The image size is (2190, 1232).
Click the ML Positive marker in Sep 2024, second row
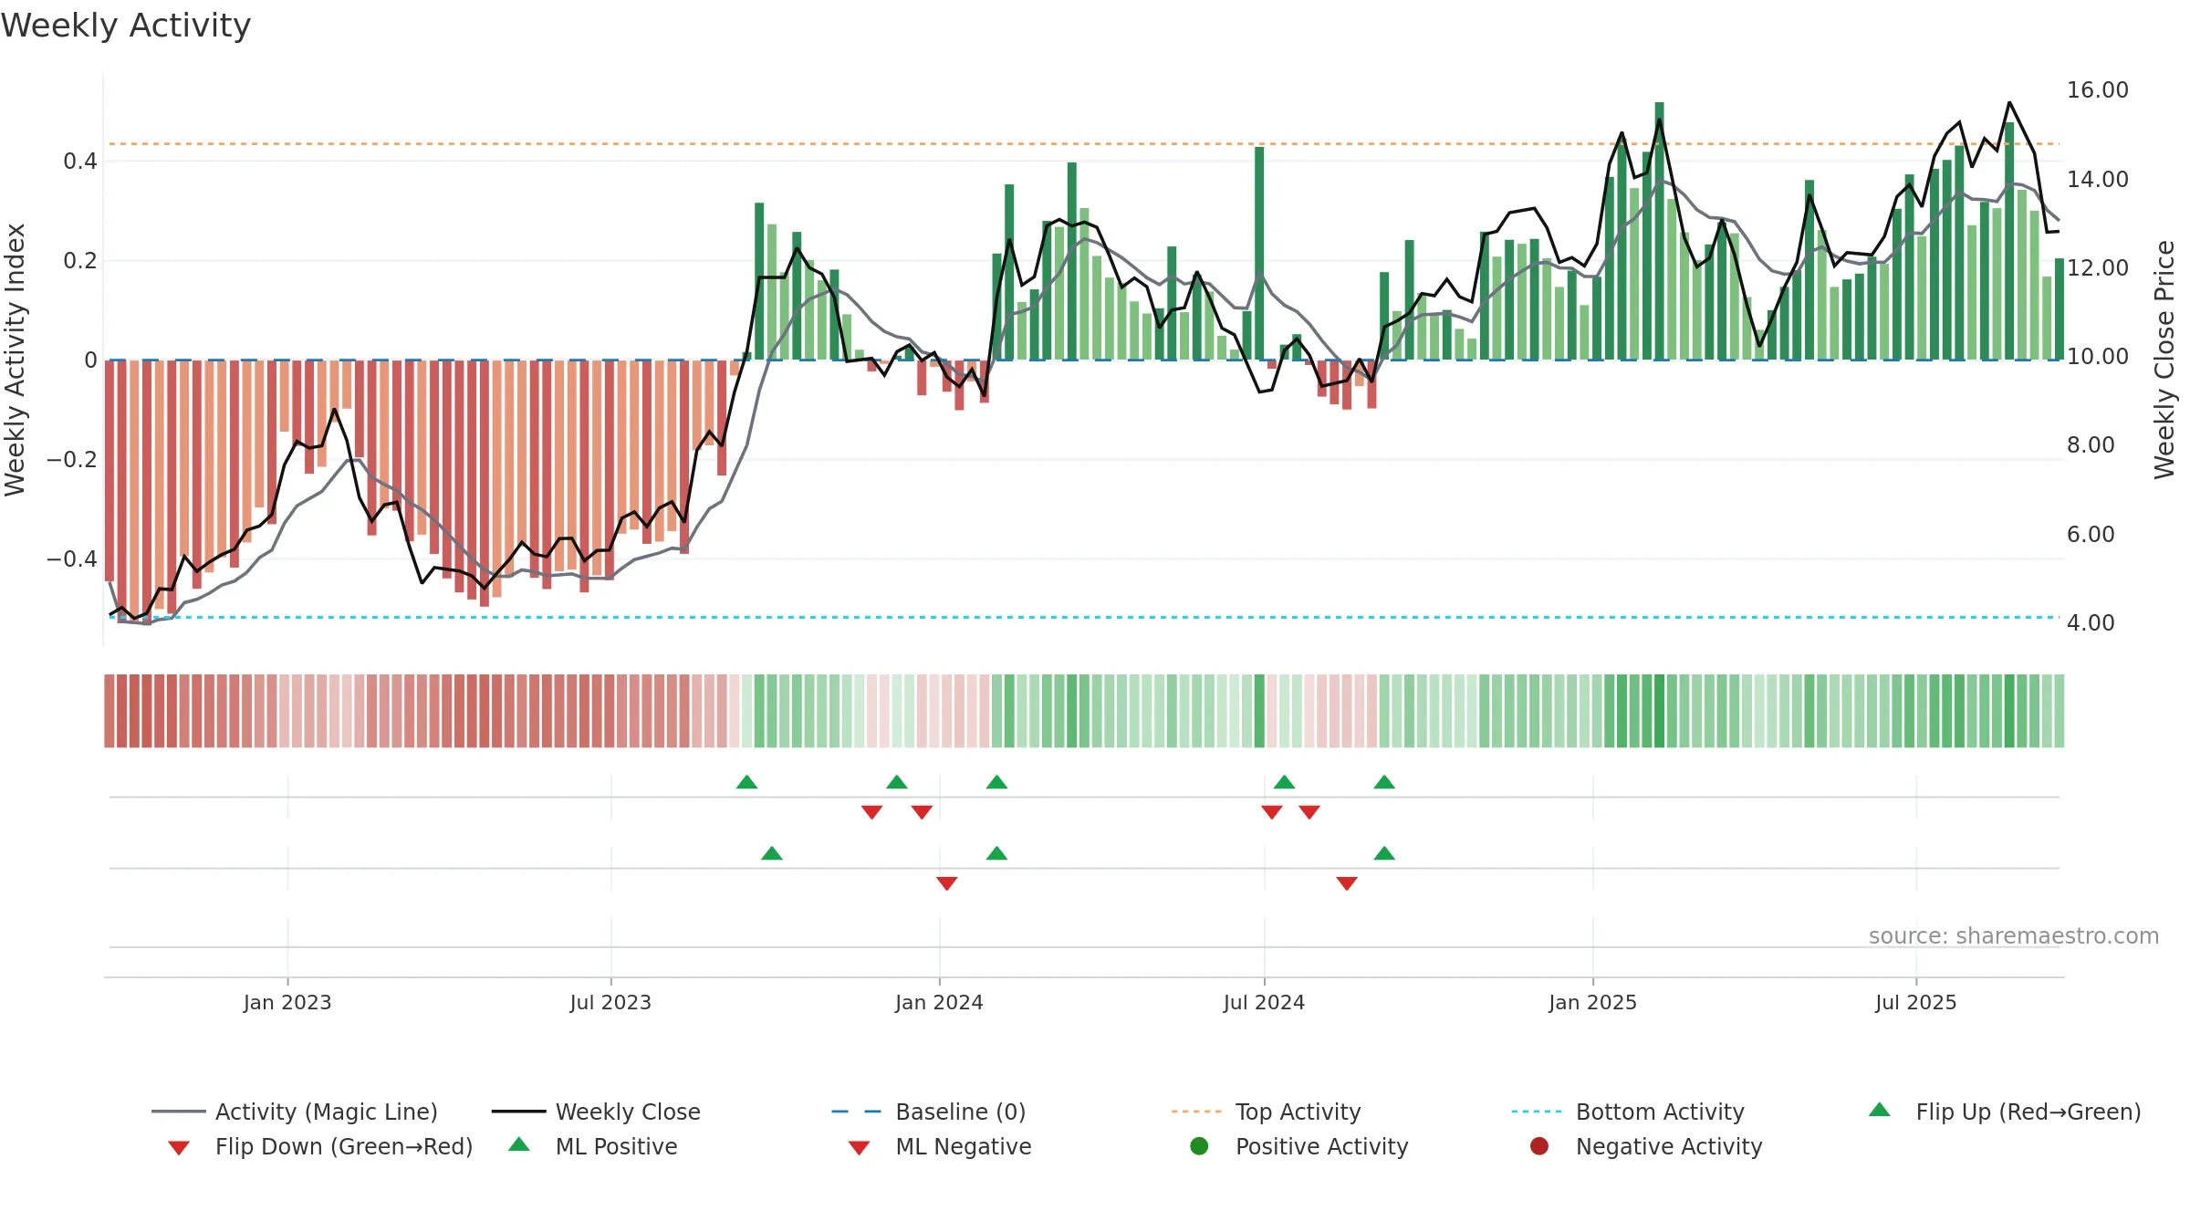(x=1384, y=853)
